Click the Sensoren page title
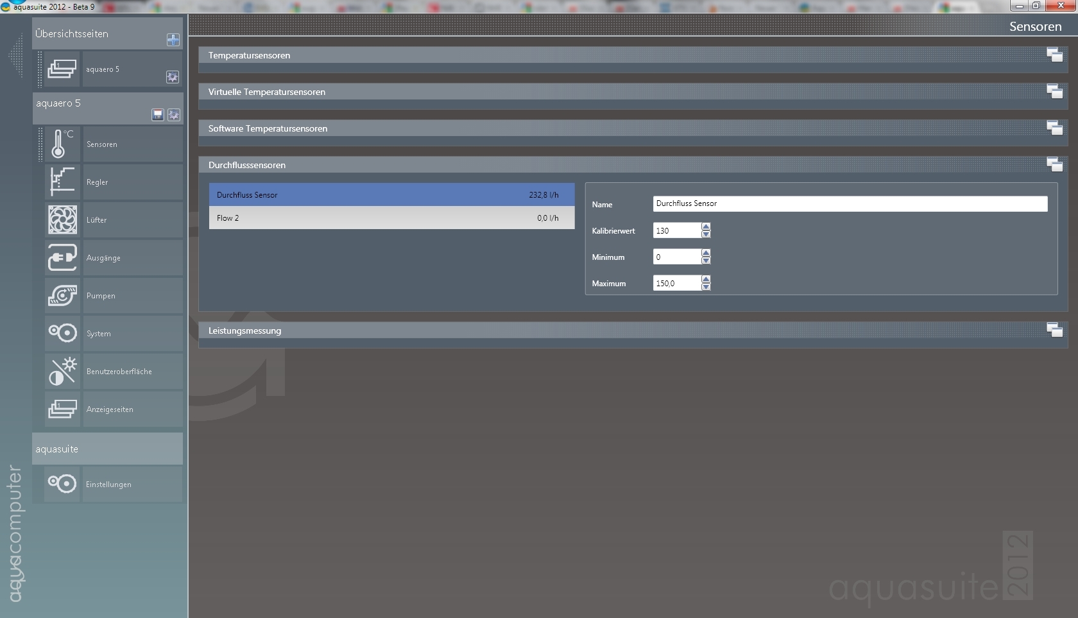The height and width of the screenshot is (618, 1078). 1035,26
